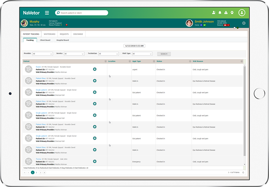The image size is (269, 187).
Task: Switch to the Patient Tracking tab
Action: coord(31,34)
